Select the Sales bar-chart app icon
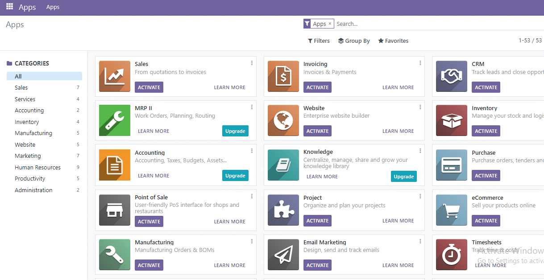The image size is (544, 280). click(115, 76)
